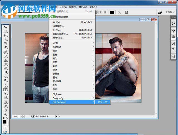Choose 液化(L) from filter menu

(x=72, y=30)
